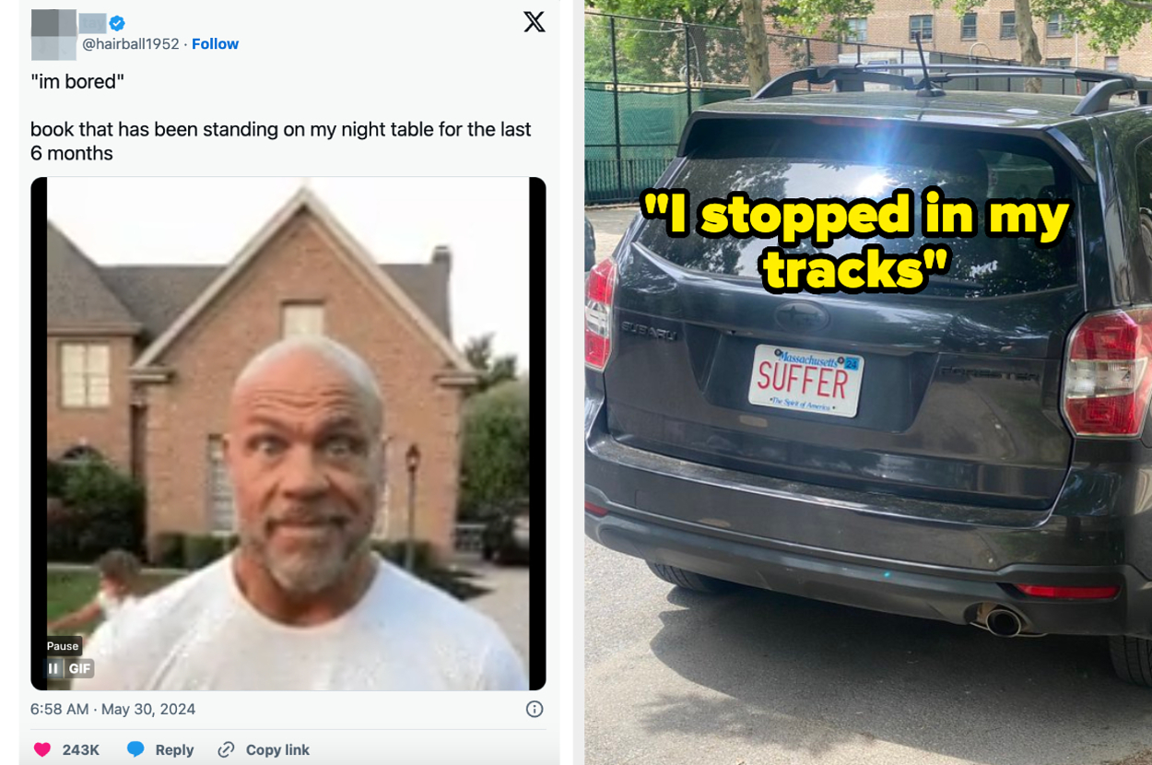Click the Copy link text label
The image size is (1152, 765).
(x=276, y=749)
